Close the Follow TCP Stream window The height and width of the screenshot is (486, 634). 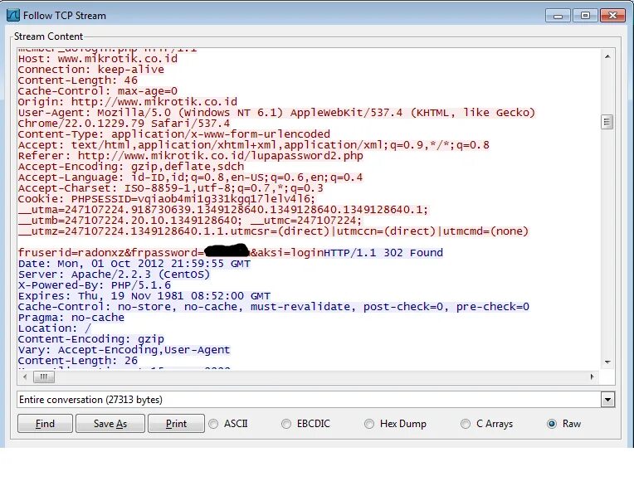612,16
